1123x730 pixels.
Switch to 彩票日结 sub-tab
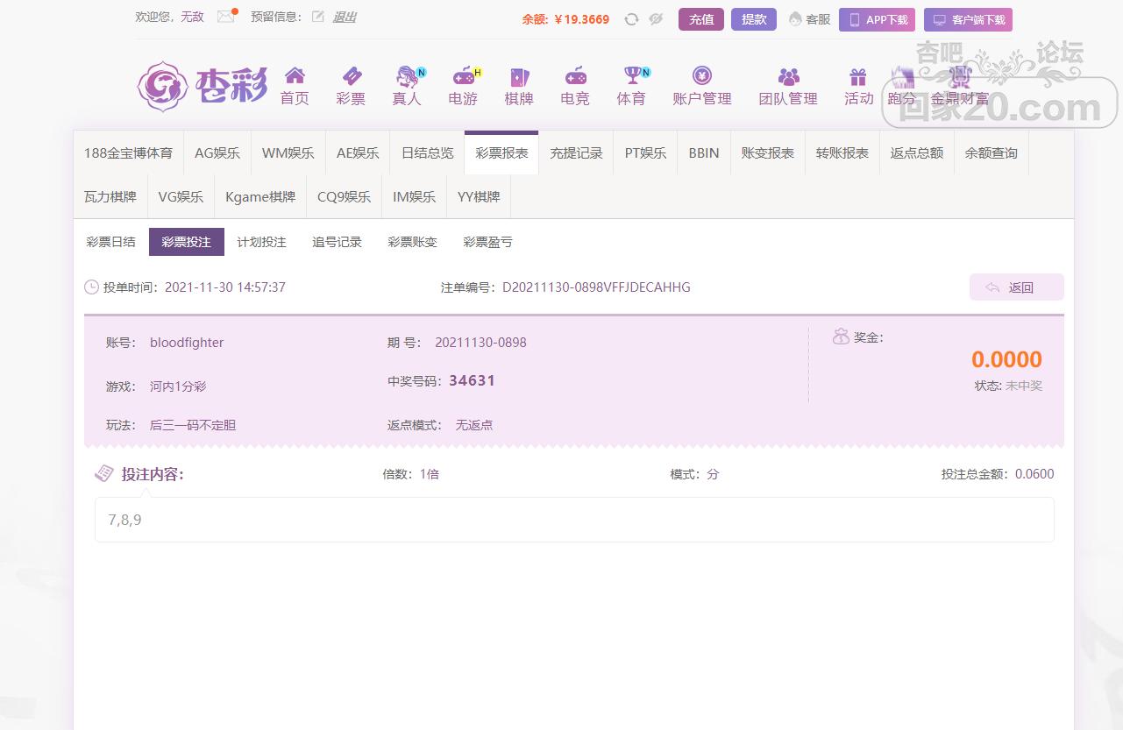pyautogui.click(x=111, y=242)
